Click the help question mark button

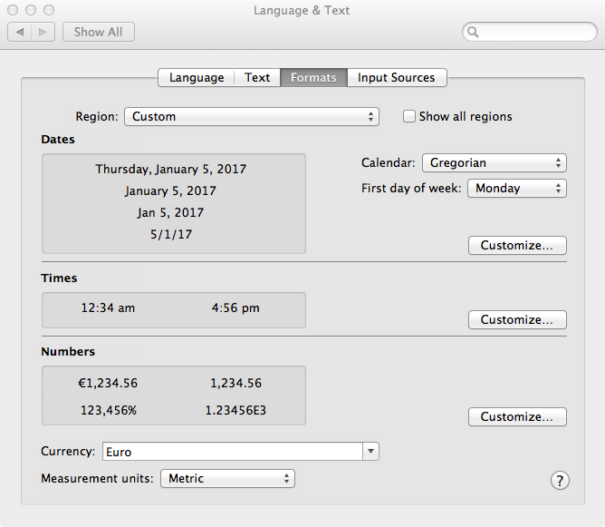point(560,481)
